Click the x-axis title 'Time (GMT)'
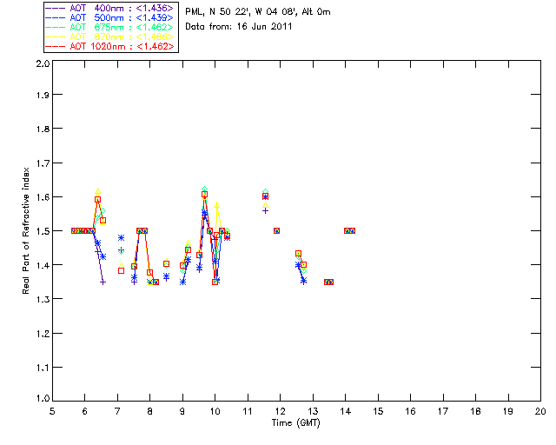556x445 pixels. [x=295, y=423]
